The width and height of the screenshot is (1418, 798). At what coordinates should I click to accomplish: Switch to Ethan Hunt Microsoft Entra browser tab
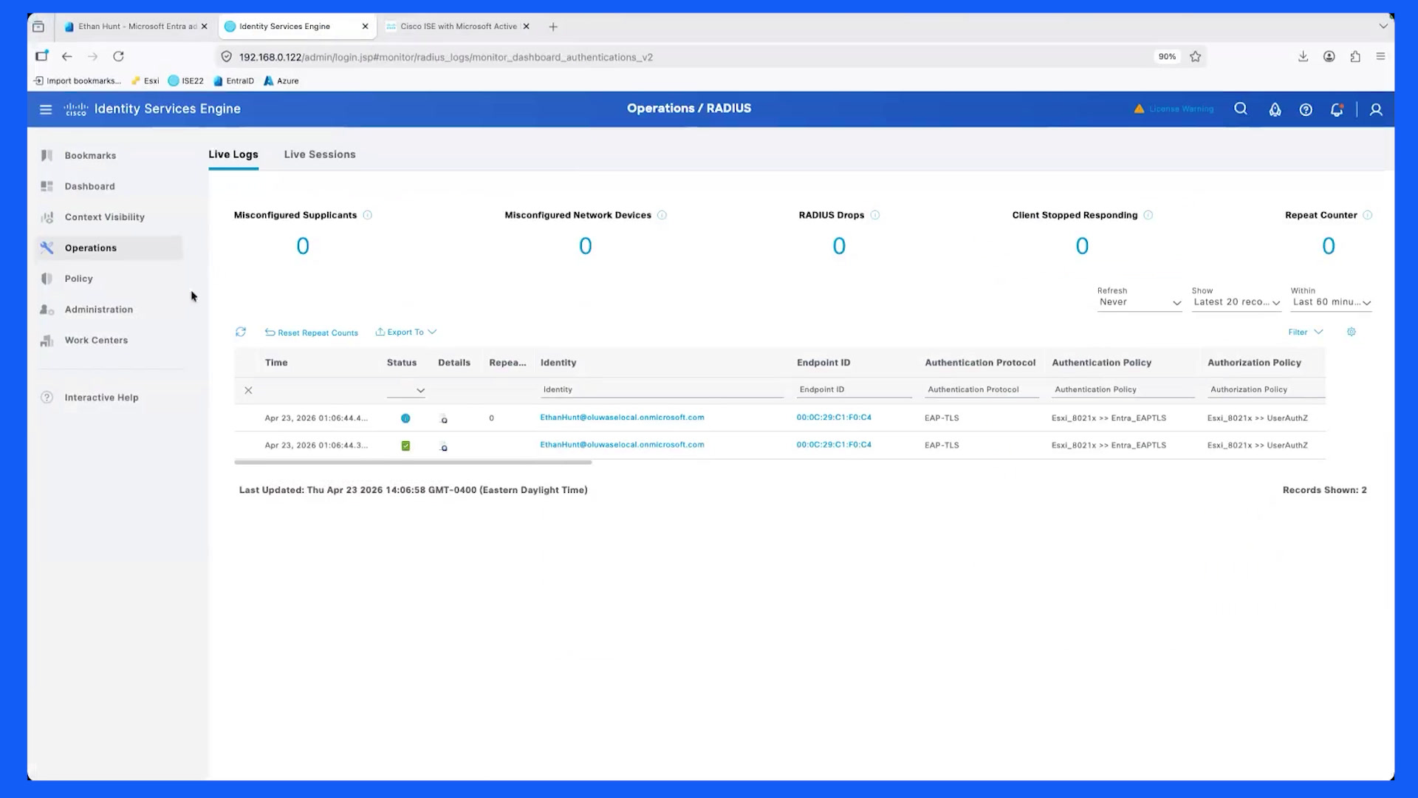[x=137, y=27]
